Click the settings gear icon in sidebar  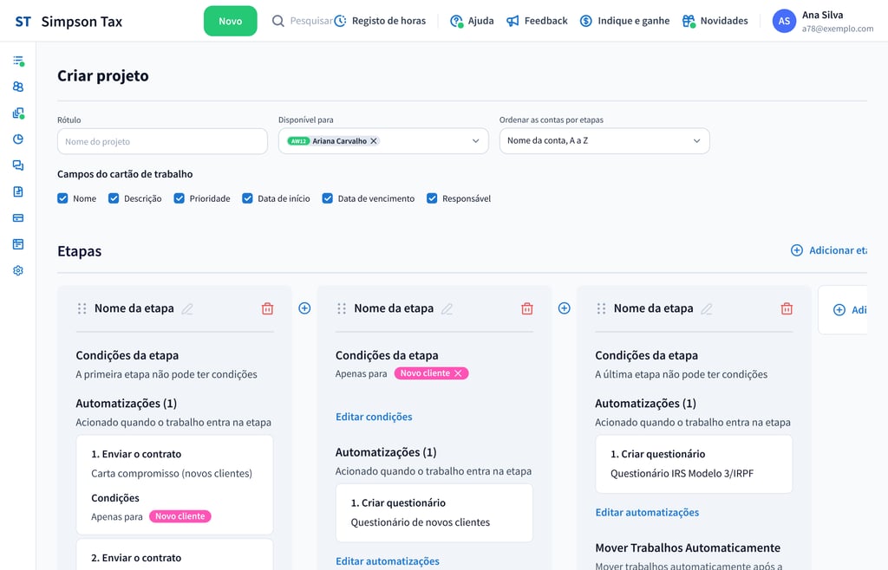(x=18, y=270)
